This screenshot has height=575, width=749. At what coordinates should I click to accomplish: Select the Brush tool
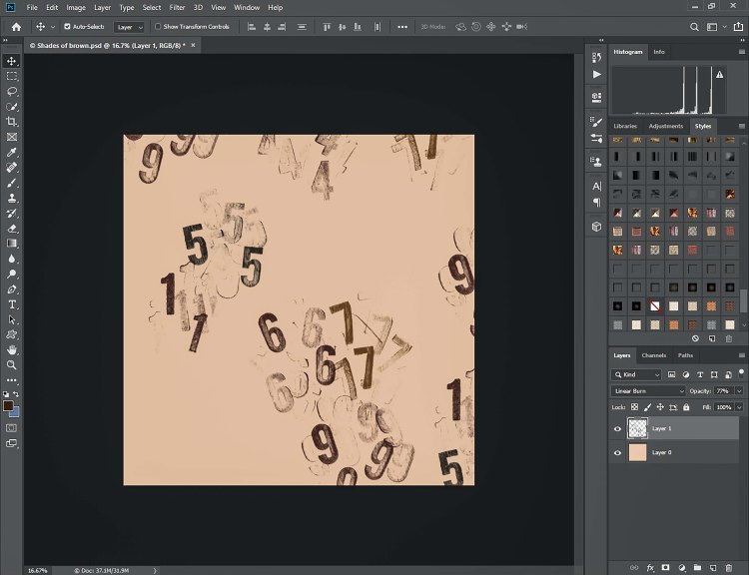click(12, 183)
